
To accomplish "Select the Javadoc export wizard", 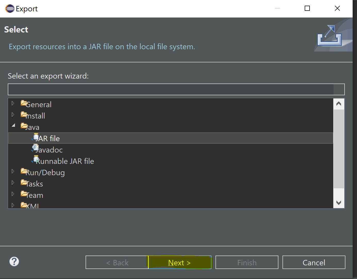I will 49,150.
